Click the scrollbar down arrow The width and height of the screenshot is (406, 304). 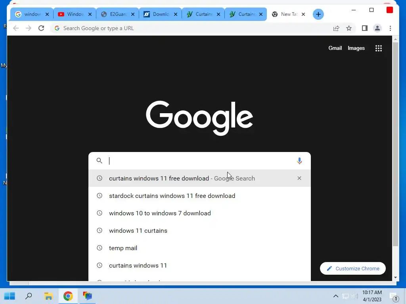coord(395,277)
